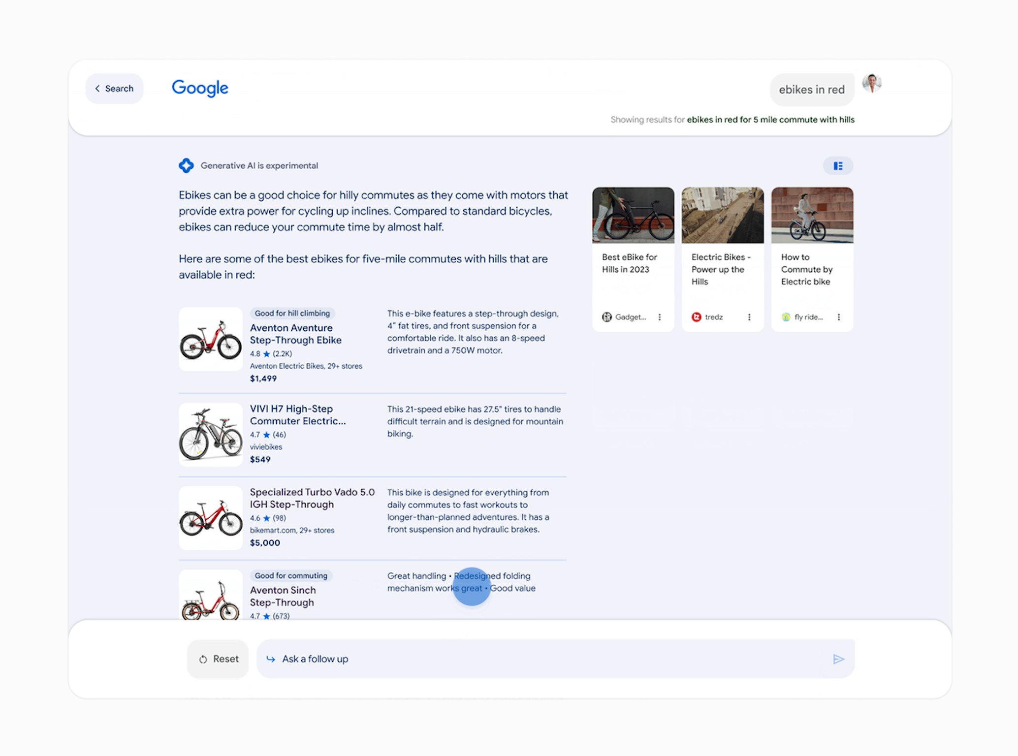Click the Reset button
The image size is (1018, 756).
click(218, 659)
